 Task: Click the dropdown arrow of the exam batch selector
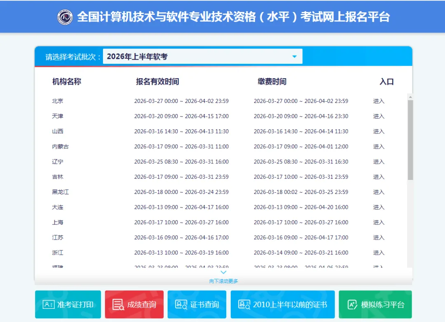pos(294,56)
